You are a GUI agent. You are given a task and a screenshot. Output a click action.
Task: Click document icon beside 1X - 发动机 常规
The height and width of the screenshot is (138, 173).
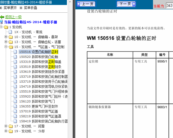(10, 32)
